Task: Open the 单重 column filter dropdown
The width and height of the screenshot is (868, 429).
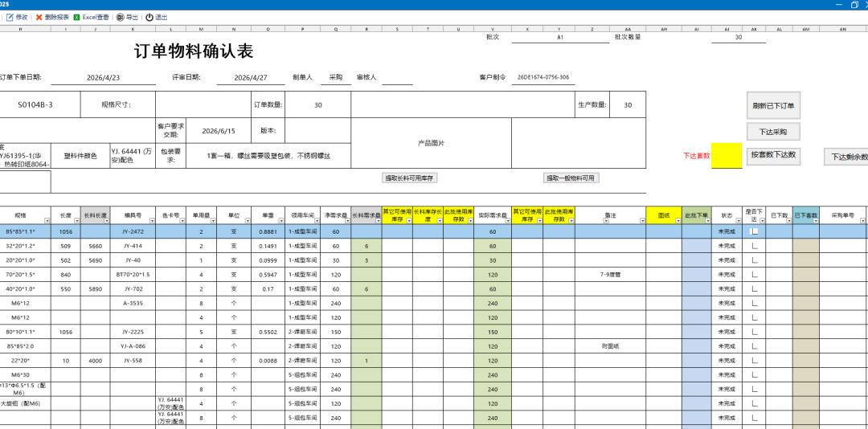Action: 281,220
